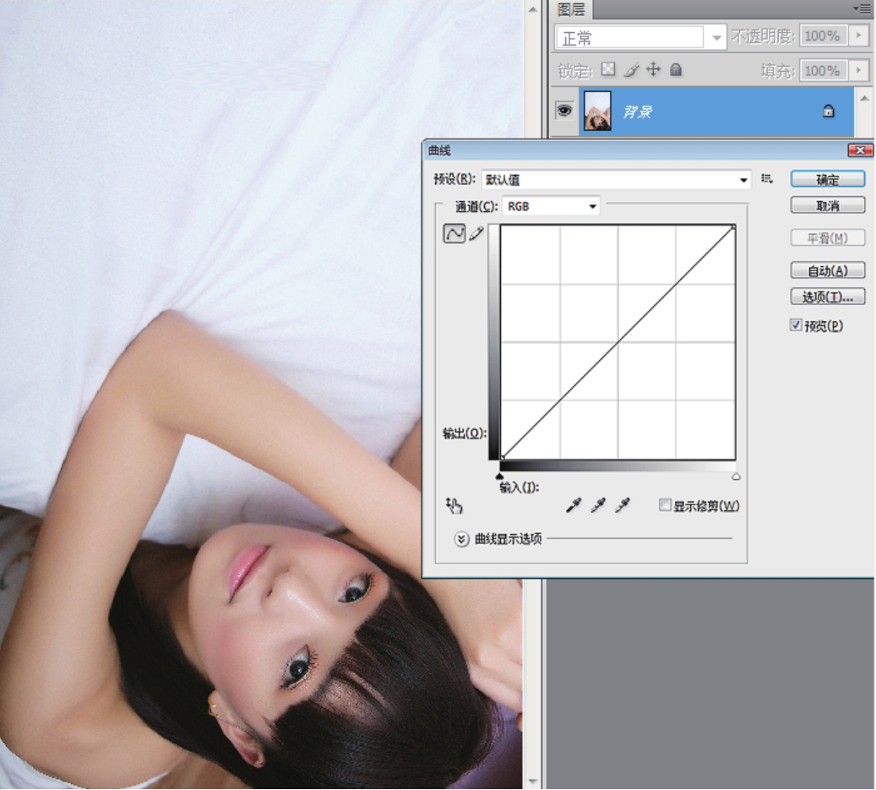Select the pencil draw-curve tool
The width and height of the screenshot is (876, 790).
point(476,234)
